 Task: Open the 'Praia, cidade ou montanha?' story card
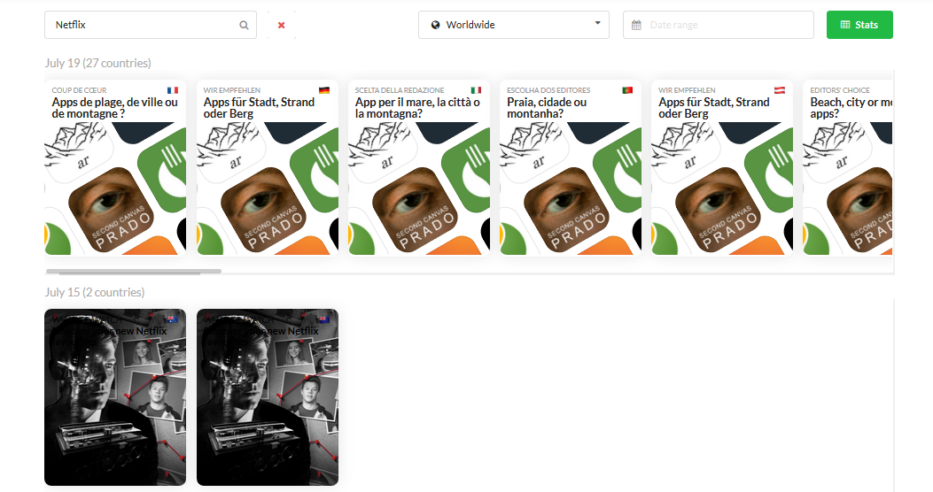[570, 186]
